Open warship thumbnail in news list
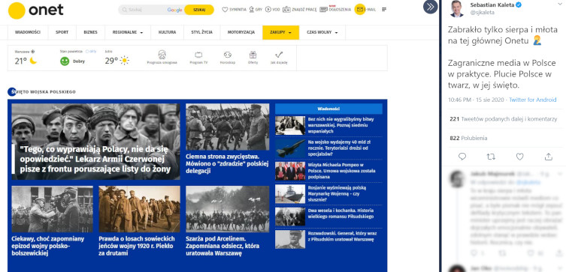 (290, 194)
